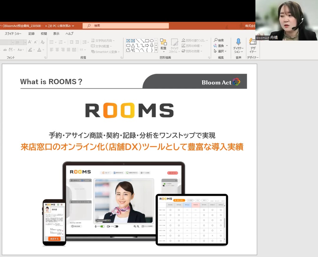Image resolution: width=318 pixels, height=257 pixels.
Task: Open the 段落 group dialog launcher
Action: pos(122,58)
